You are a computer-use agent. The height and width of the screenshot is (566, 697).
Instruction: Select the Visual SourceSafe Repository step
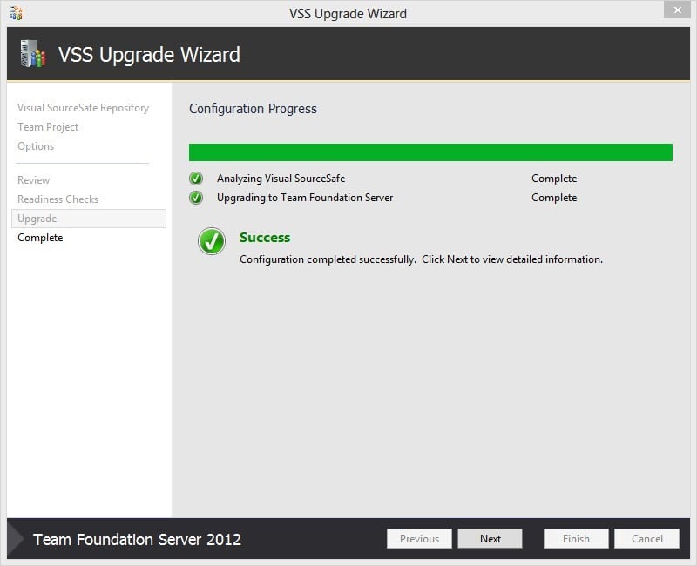83,108
